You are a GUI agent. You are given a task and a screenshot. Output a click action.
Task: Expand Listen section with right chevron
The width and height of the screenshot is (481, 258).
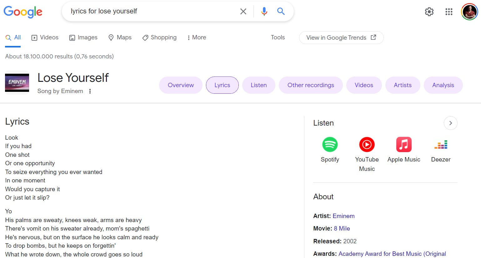[x=450, y=123]
